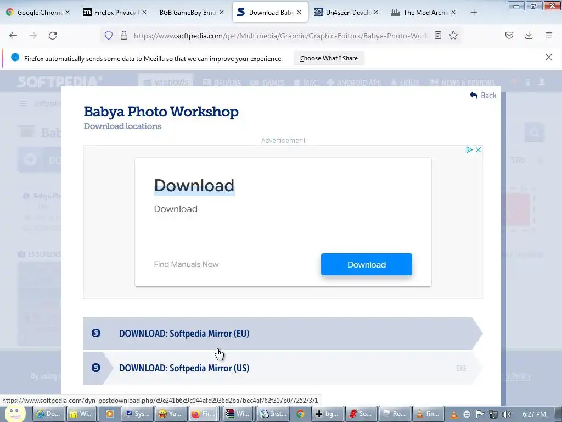Screen dimensions: 562x422
Task: Click the small 'Download' ad subtitle text
Action: click(176, 209)
